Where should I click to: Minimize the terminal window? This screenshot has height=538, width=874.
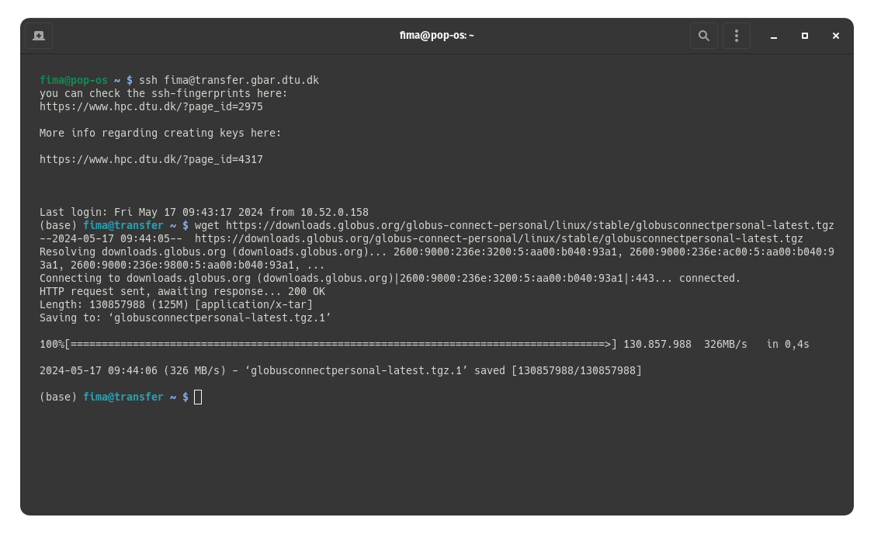774,36
